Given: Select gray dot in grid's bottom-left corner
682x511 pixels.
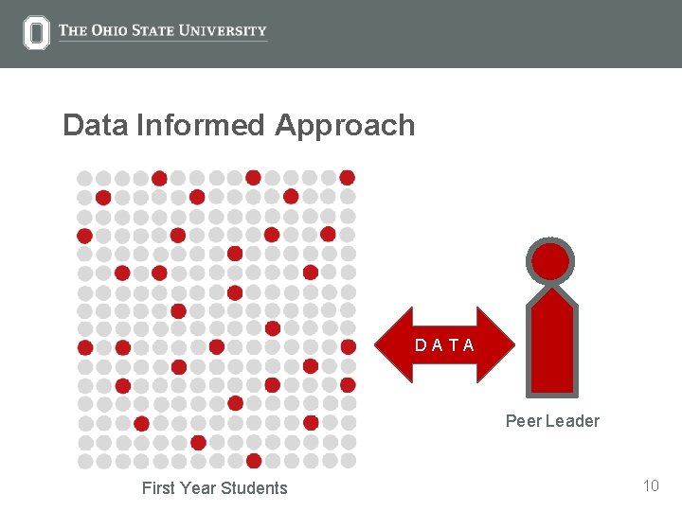Looking at the screenshot, I should [85, 461].
